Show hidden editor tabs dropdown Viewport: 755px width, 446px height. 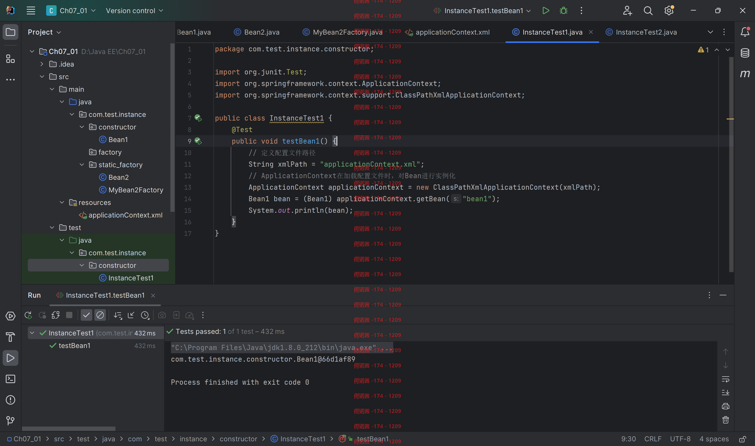(x=710, y=32)
